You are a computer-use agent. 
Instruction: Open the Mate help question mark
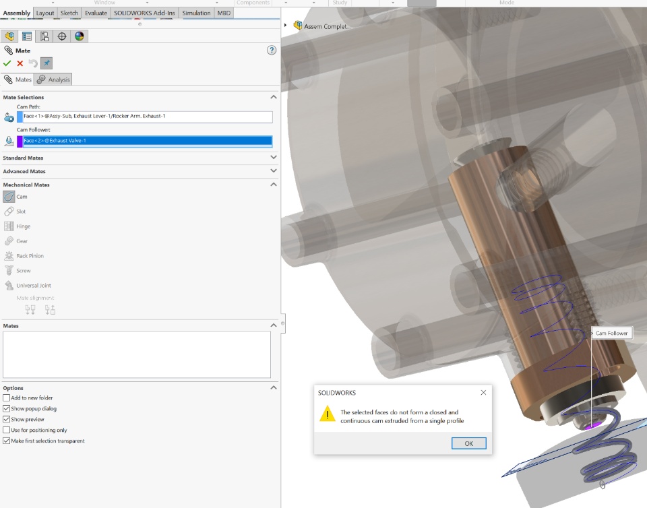pyautogui.click(x=272, y=51)
